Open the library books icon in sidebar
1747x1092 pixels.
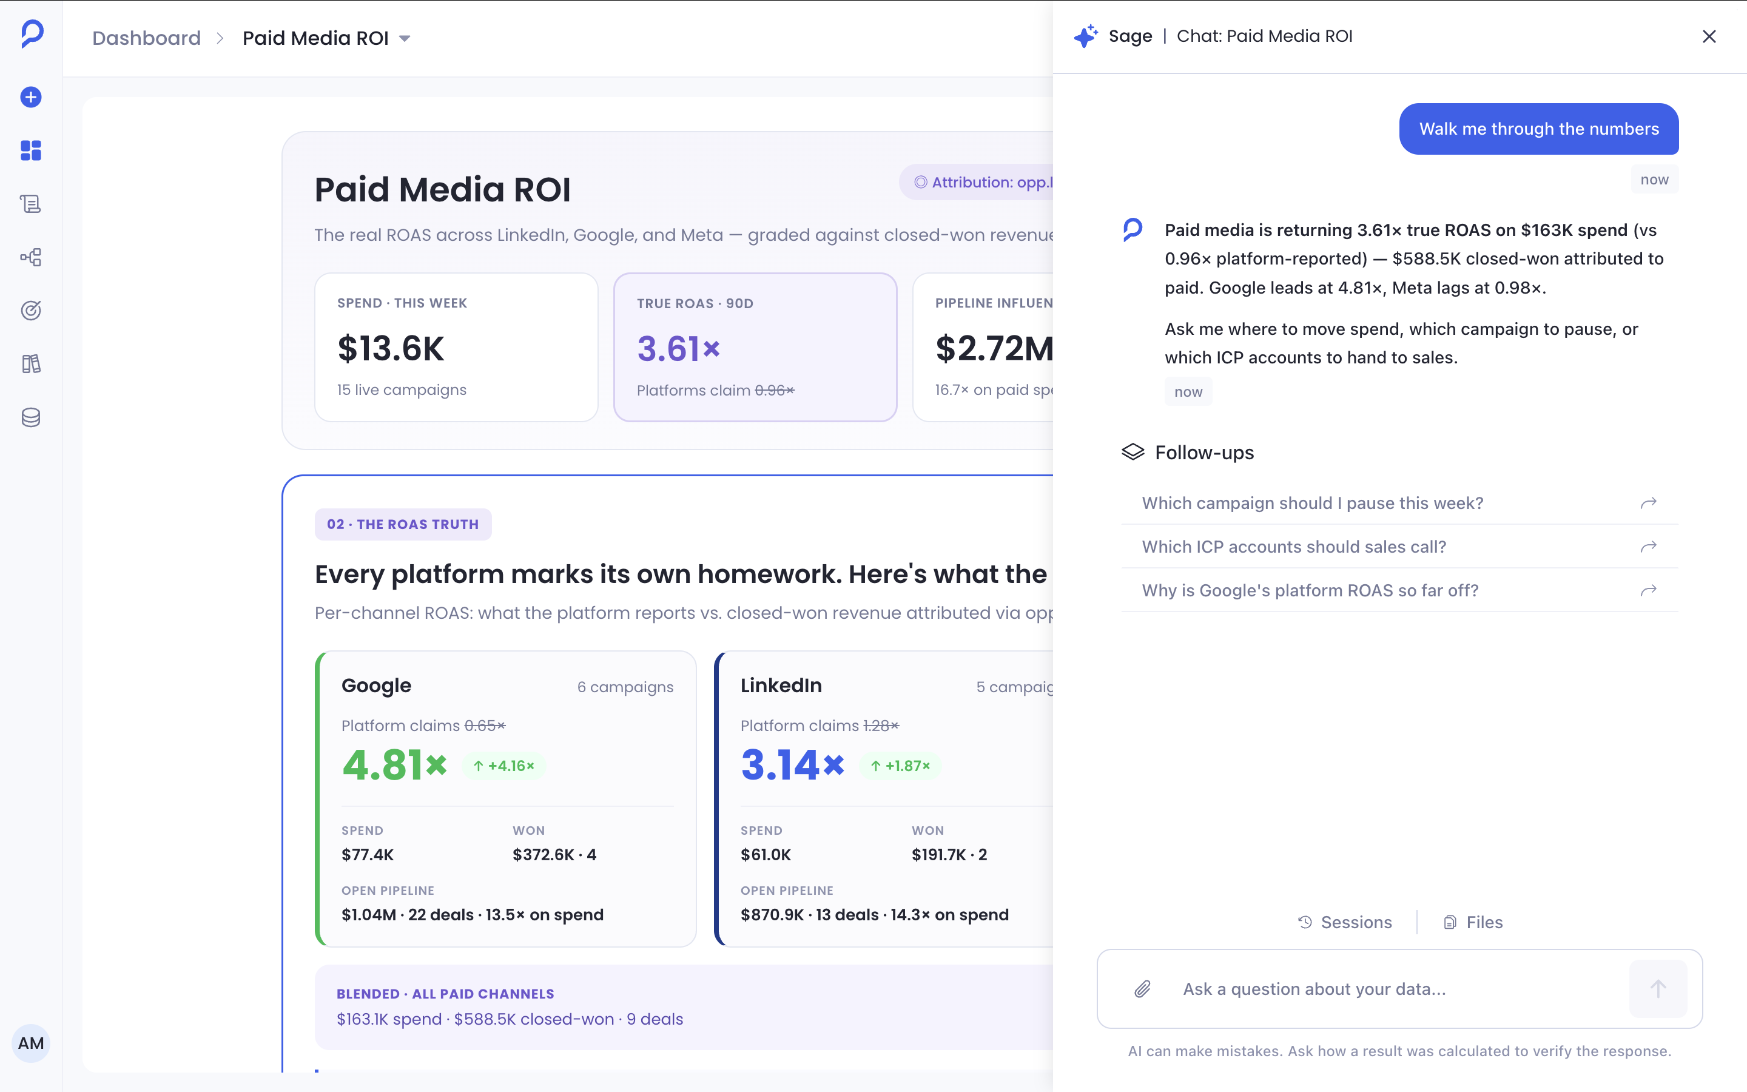(x=31, y=364)
